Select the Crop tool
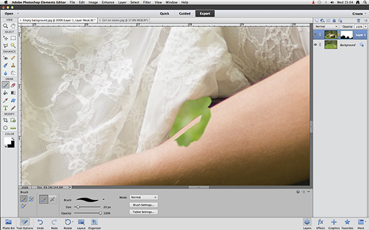This screenshot has width=369, height=230. coord(6,120)
